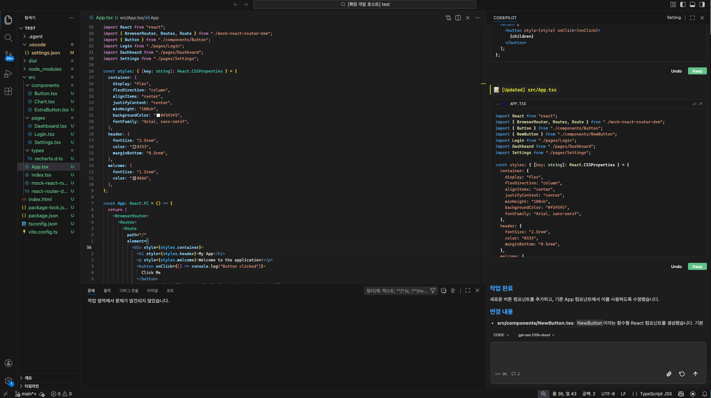
Task: Toggle the bottom panel visibility
Action: [x=692, y=4]
